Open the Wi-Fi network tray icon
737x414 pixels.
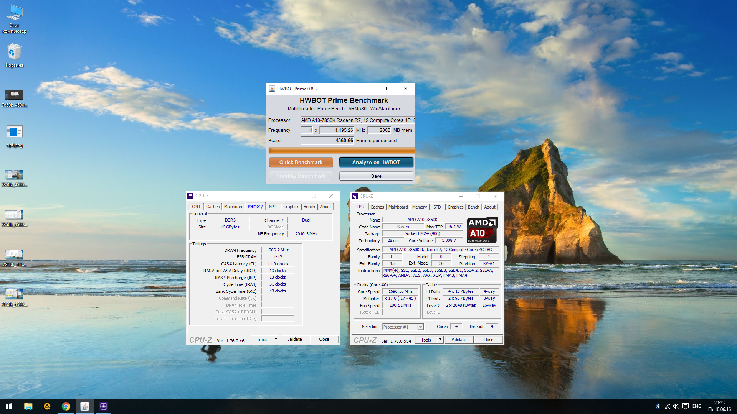tap(668, 406)
